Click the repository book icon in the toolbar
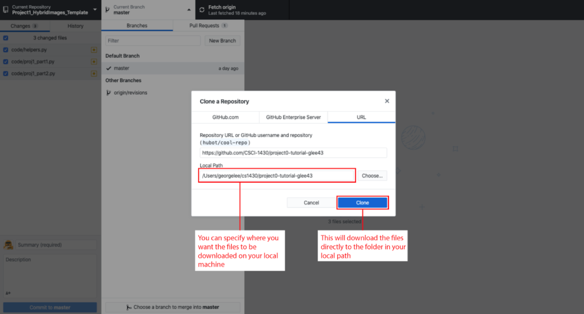Screen dimensions: 584x314 [5, 9]
